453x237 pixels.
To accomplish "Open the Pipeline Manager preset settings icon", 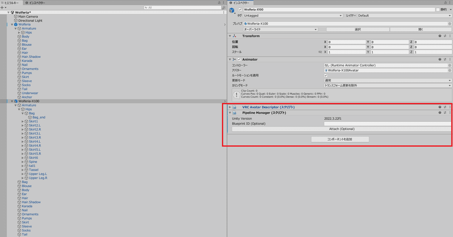I will click(x=445, y=112).
